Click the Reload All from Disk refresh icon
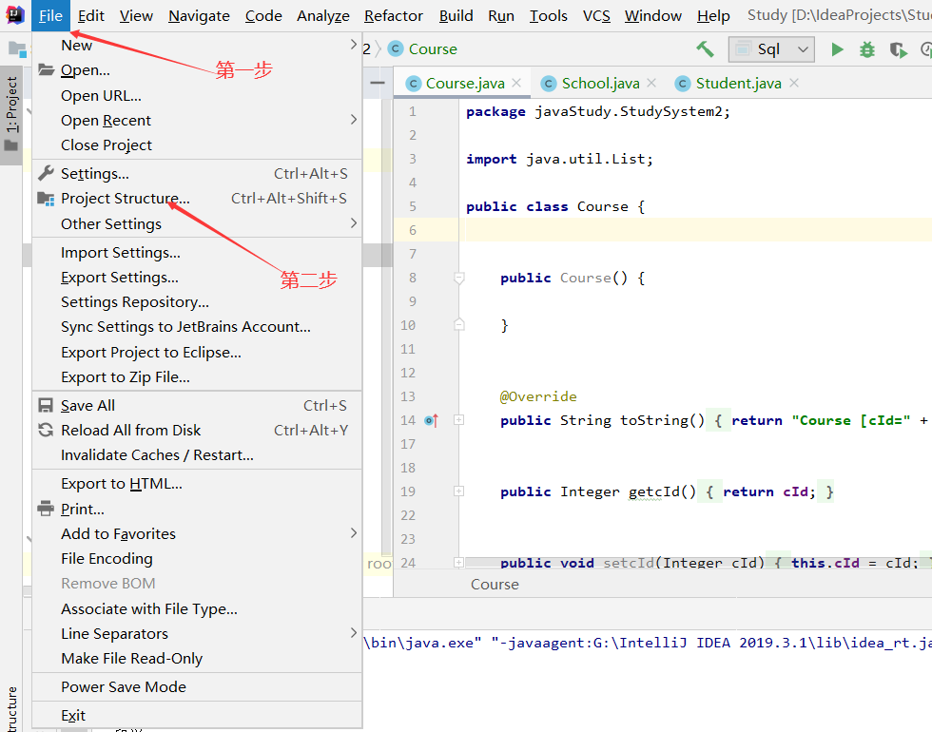Viewport: 932px width, 732px height. (46, 430)
